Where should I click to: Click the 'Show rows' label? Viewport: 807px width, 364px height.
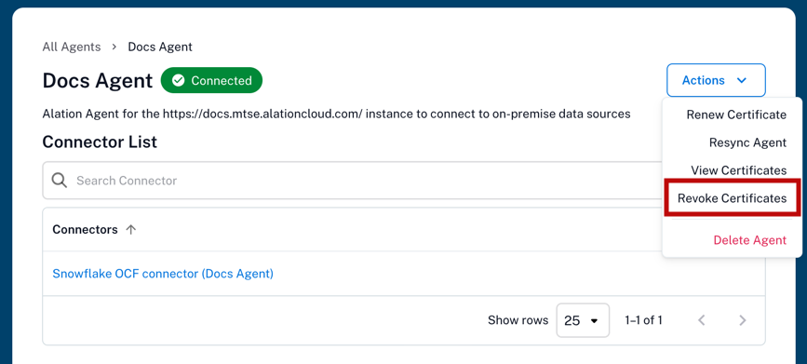[518, 320]
